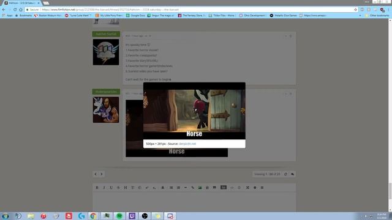Image resolution: width=392 pixels, height=220 pixels.
Task: Click the page vertical scrollbar thumb
Action: pos(390,191)
